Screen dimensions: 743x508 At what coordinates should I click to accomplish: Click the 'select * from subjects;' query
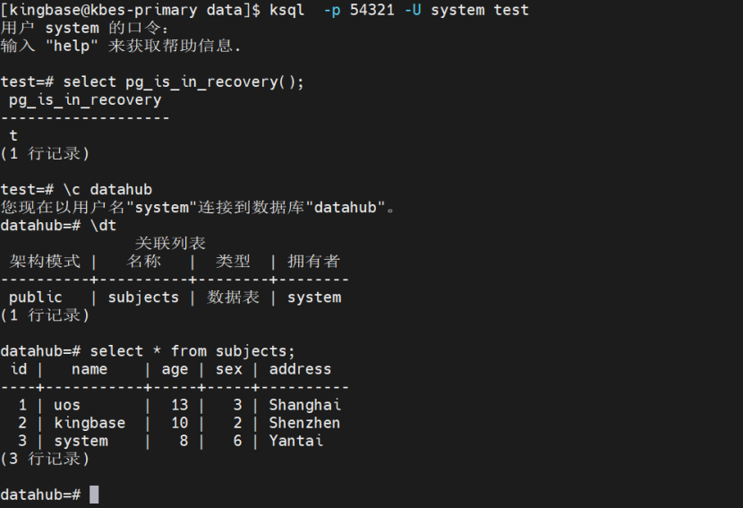point(192,350)
